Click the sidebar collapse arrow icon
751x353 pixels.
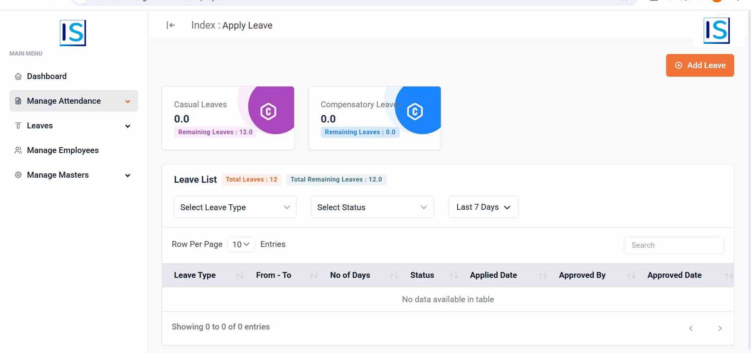tap(171, 25)
